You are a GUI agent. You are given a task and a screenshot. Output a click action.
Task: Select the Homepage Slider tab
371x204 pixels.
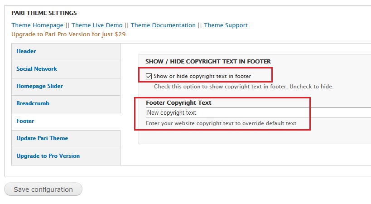(x=40, y=86)
